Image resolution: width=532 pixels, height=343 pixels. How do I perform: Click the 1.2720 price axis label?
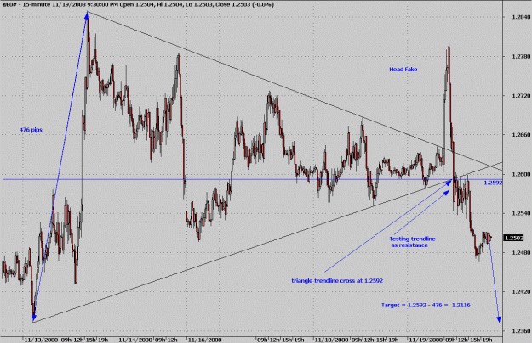click(x=521, y=96)
